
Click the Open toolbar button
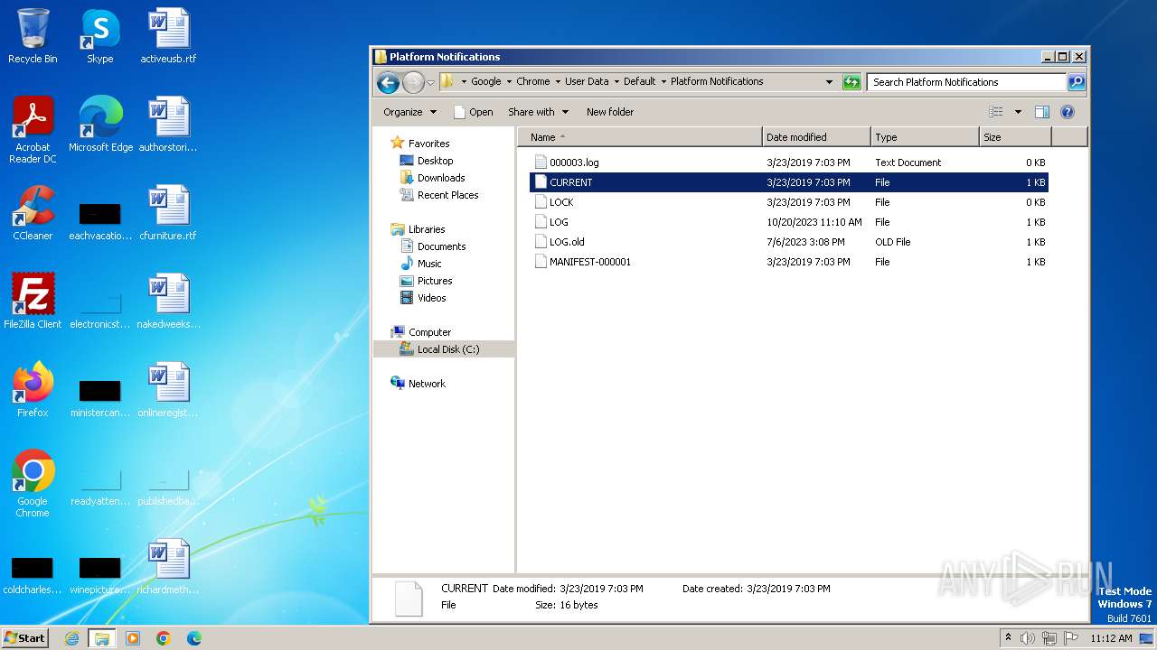coord(473,112)
